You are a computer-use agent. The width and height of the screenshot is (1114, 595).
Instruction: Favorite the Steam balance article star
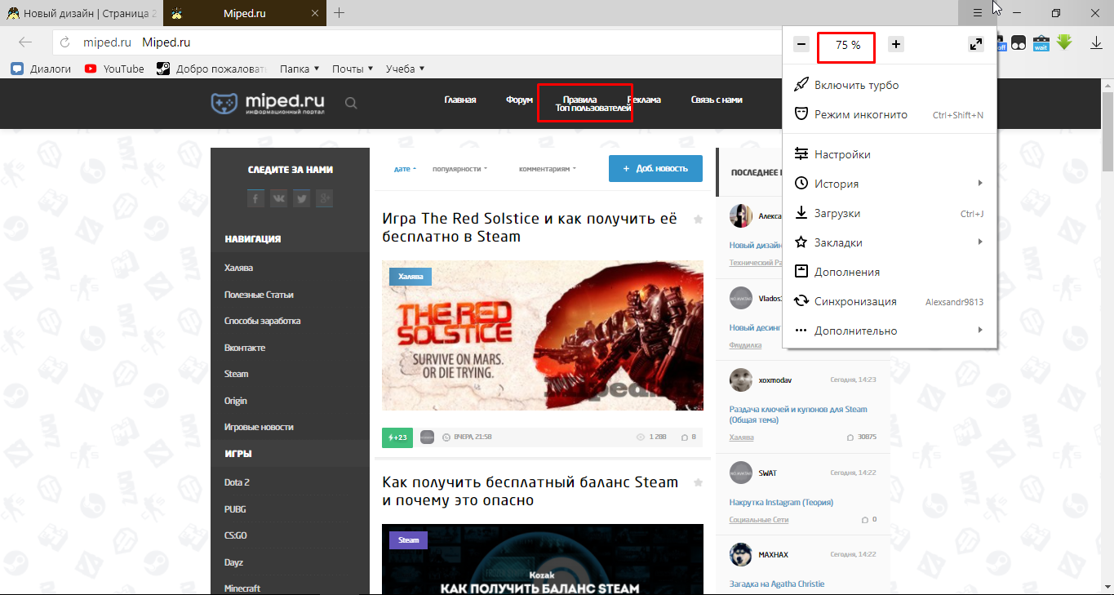point(698,483)
